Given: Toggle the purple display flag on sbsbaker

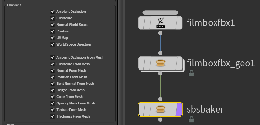Looking at the screenshot, I should 179,109.
